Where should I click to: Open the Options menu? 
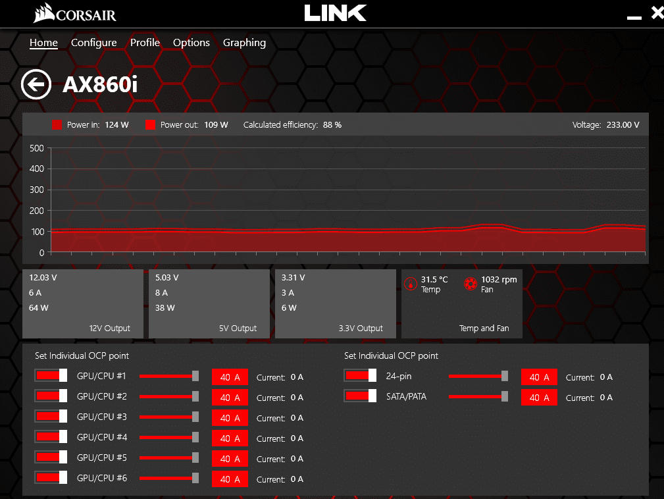192,43
